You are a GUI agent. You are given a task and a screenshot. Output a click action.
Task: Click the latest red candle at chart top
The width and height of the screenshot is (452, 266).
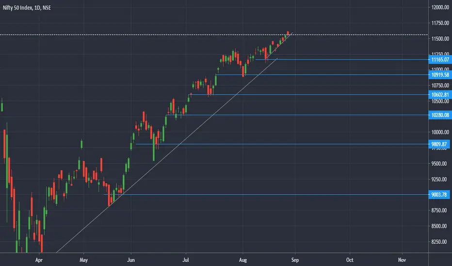(288, 33)
